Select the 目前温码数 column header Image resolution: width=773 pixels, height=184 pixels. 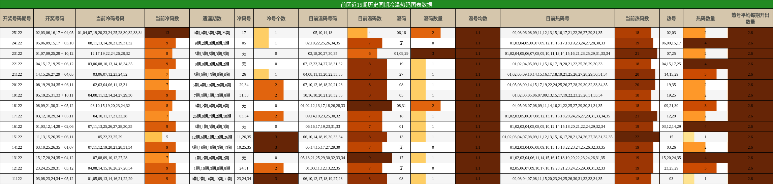coord(370,19)
